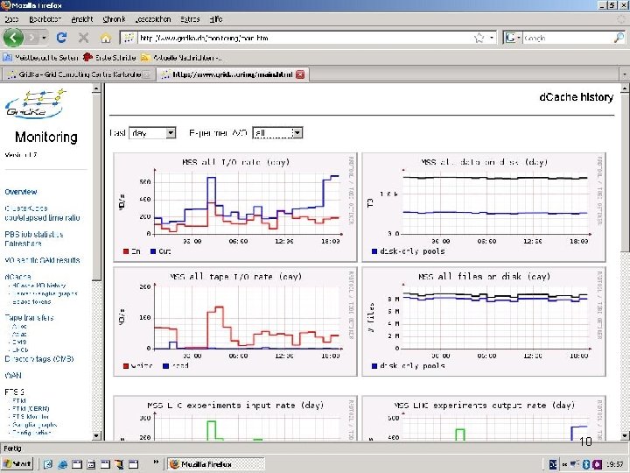Open the Lesezeichen menu
630x473 pixels.
coord(153,19)
